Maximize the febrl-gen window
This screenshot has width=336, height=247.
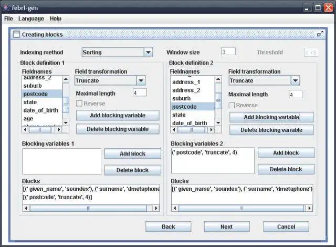[x=318, y=8]
